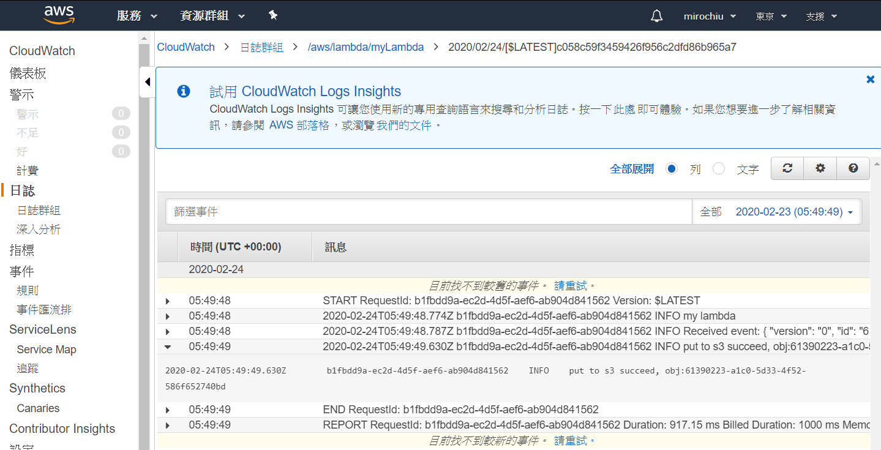The image size is (881, 450).
Task: Open the help question mark button
Action: pyautogui.click(x=853, y=168)
